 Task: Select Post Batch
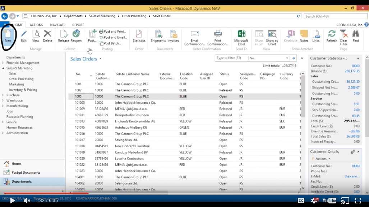pos(110,43)
